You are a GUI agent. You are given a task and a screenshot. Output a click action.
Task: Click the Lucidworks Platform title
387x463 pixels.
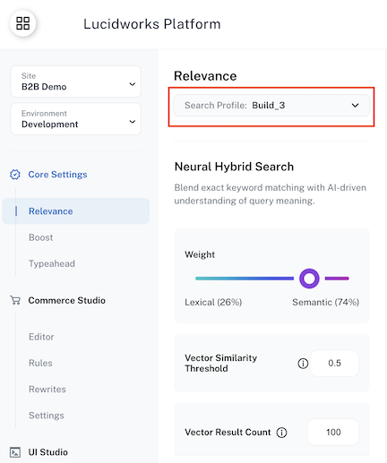(152, 24)
